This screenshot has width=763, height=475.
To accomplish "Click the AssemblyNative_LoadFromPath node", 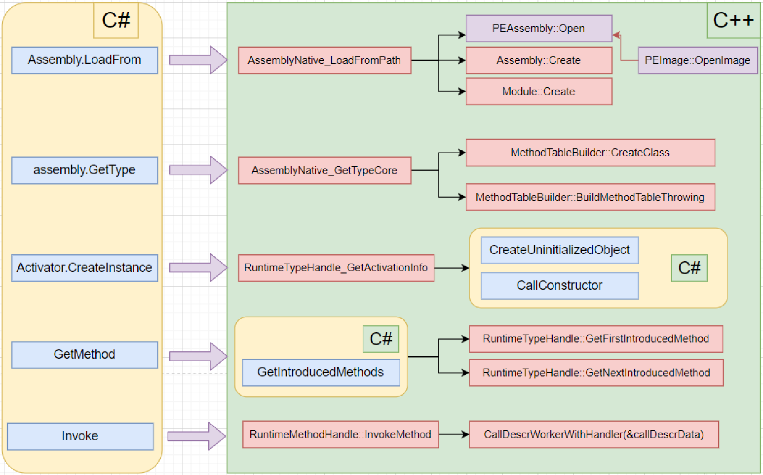I will point(324,60).
